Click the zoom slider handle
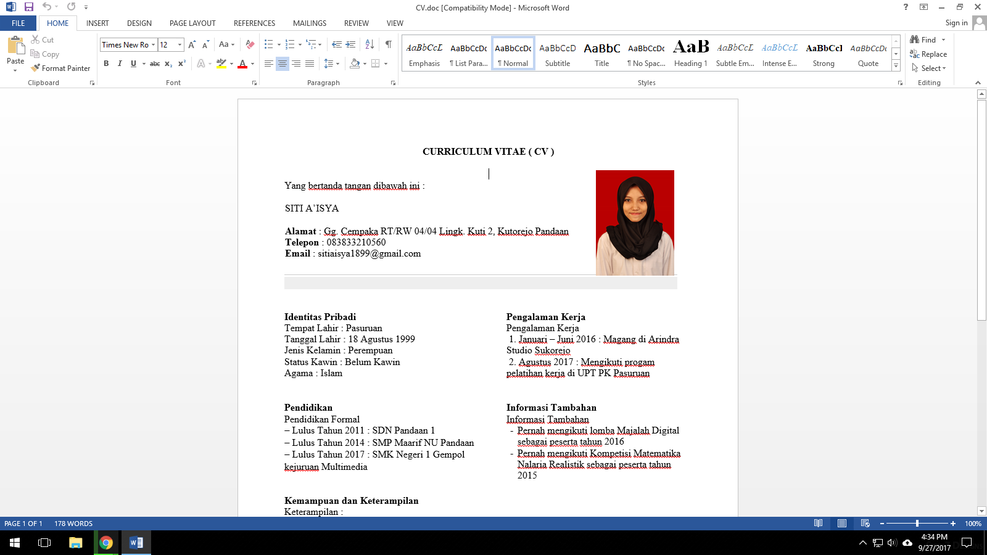 click(x=917, y=524)
